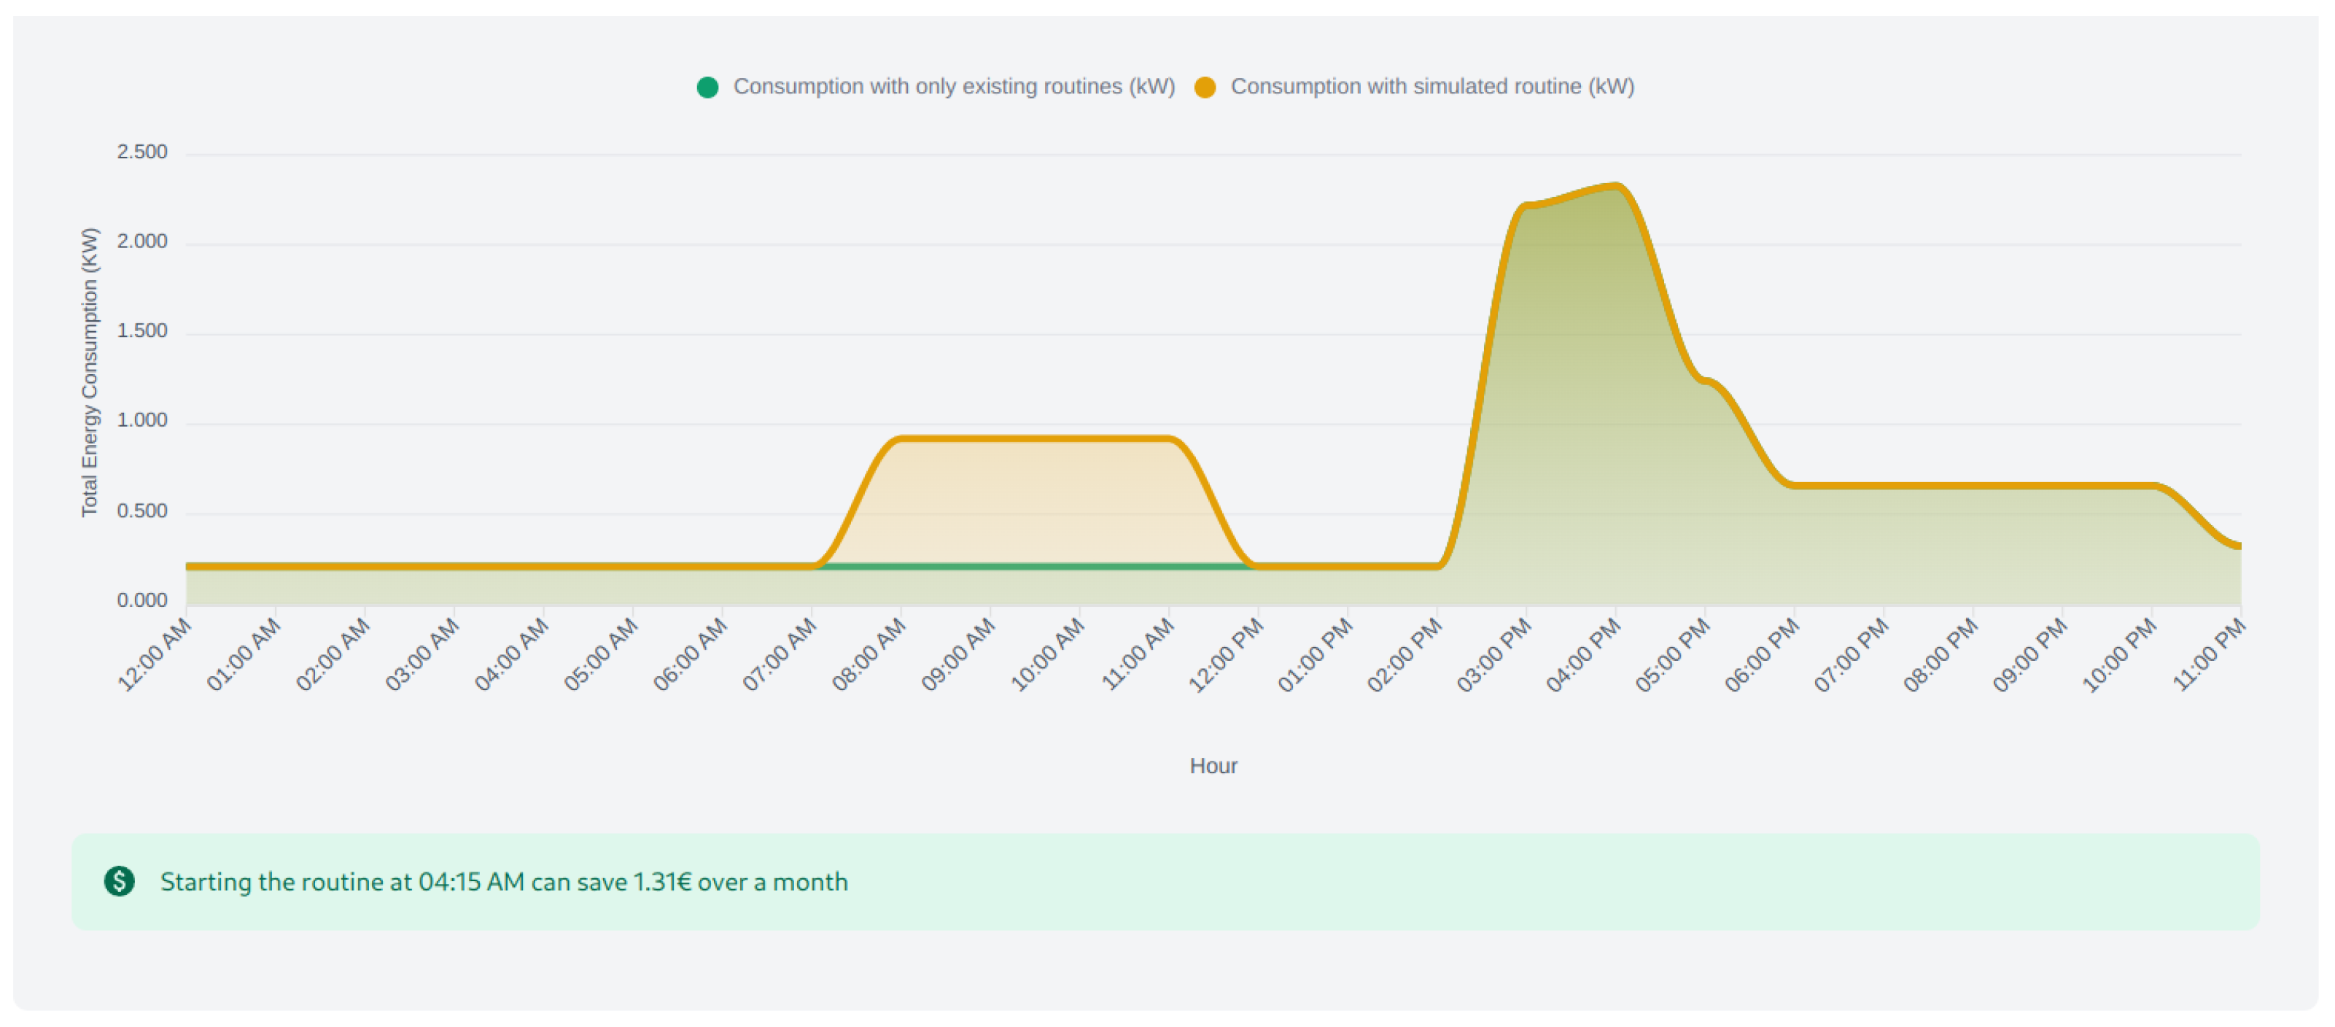Screen dimensions: 2335x1027
Task: Click the 12:00 PM x-axis label
Action: coord(1227,654)
